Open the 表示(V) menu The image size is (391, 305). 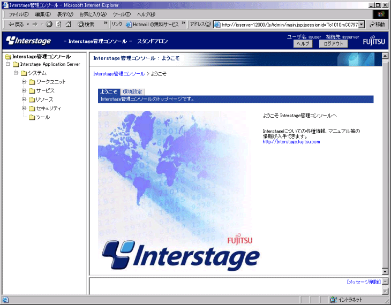tap(65, 14)
